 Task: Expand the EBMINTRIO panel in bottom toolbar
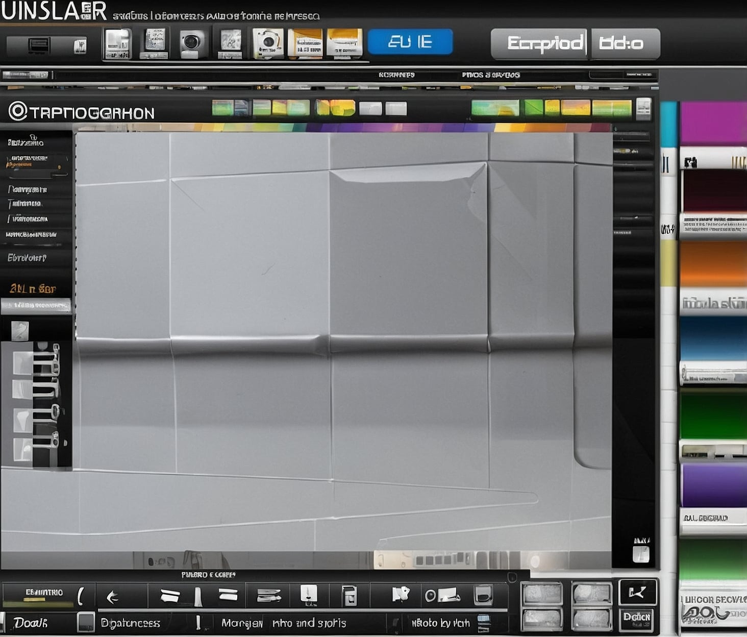click(x=44, y=594)
